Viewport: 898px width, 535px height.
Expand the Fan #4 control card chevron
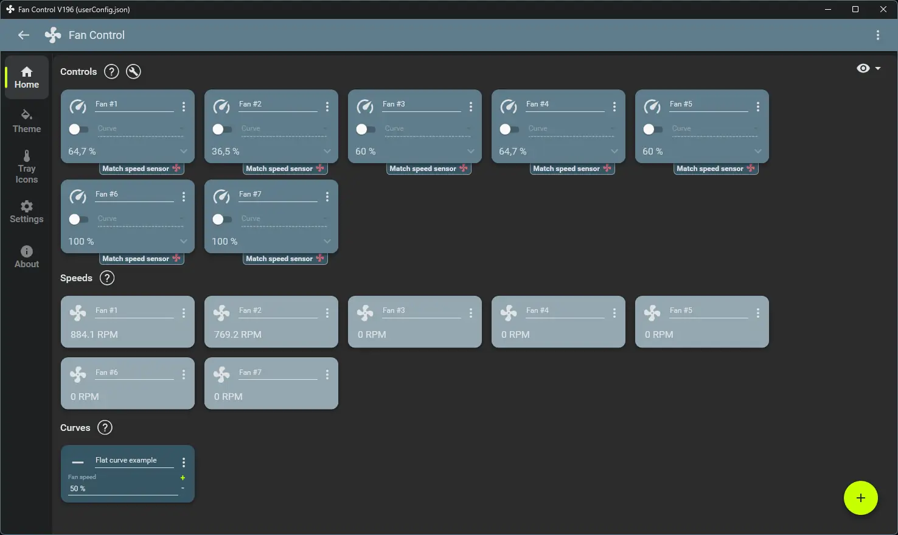pos(614,152)
